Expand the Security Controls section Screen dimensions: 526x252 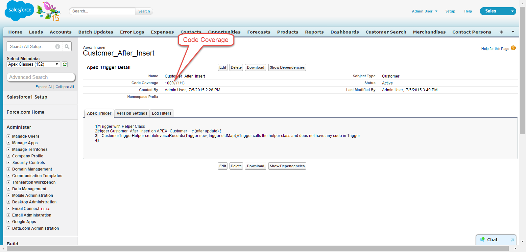point(9,163)
